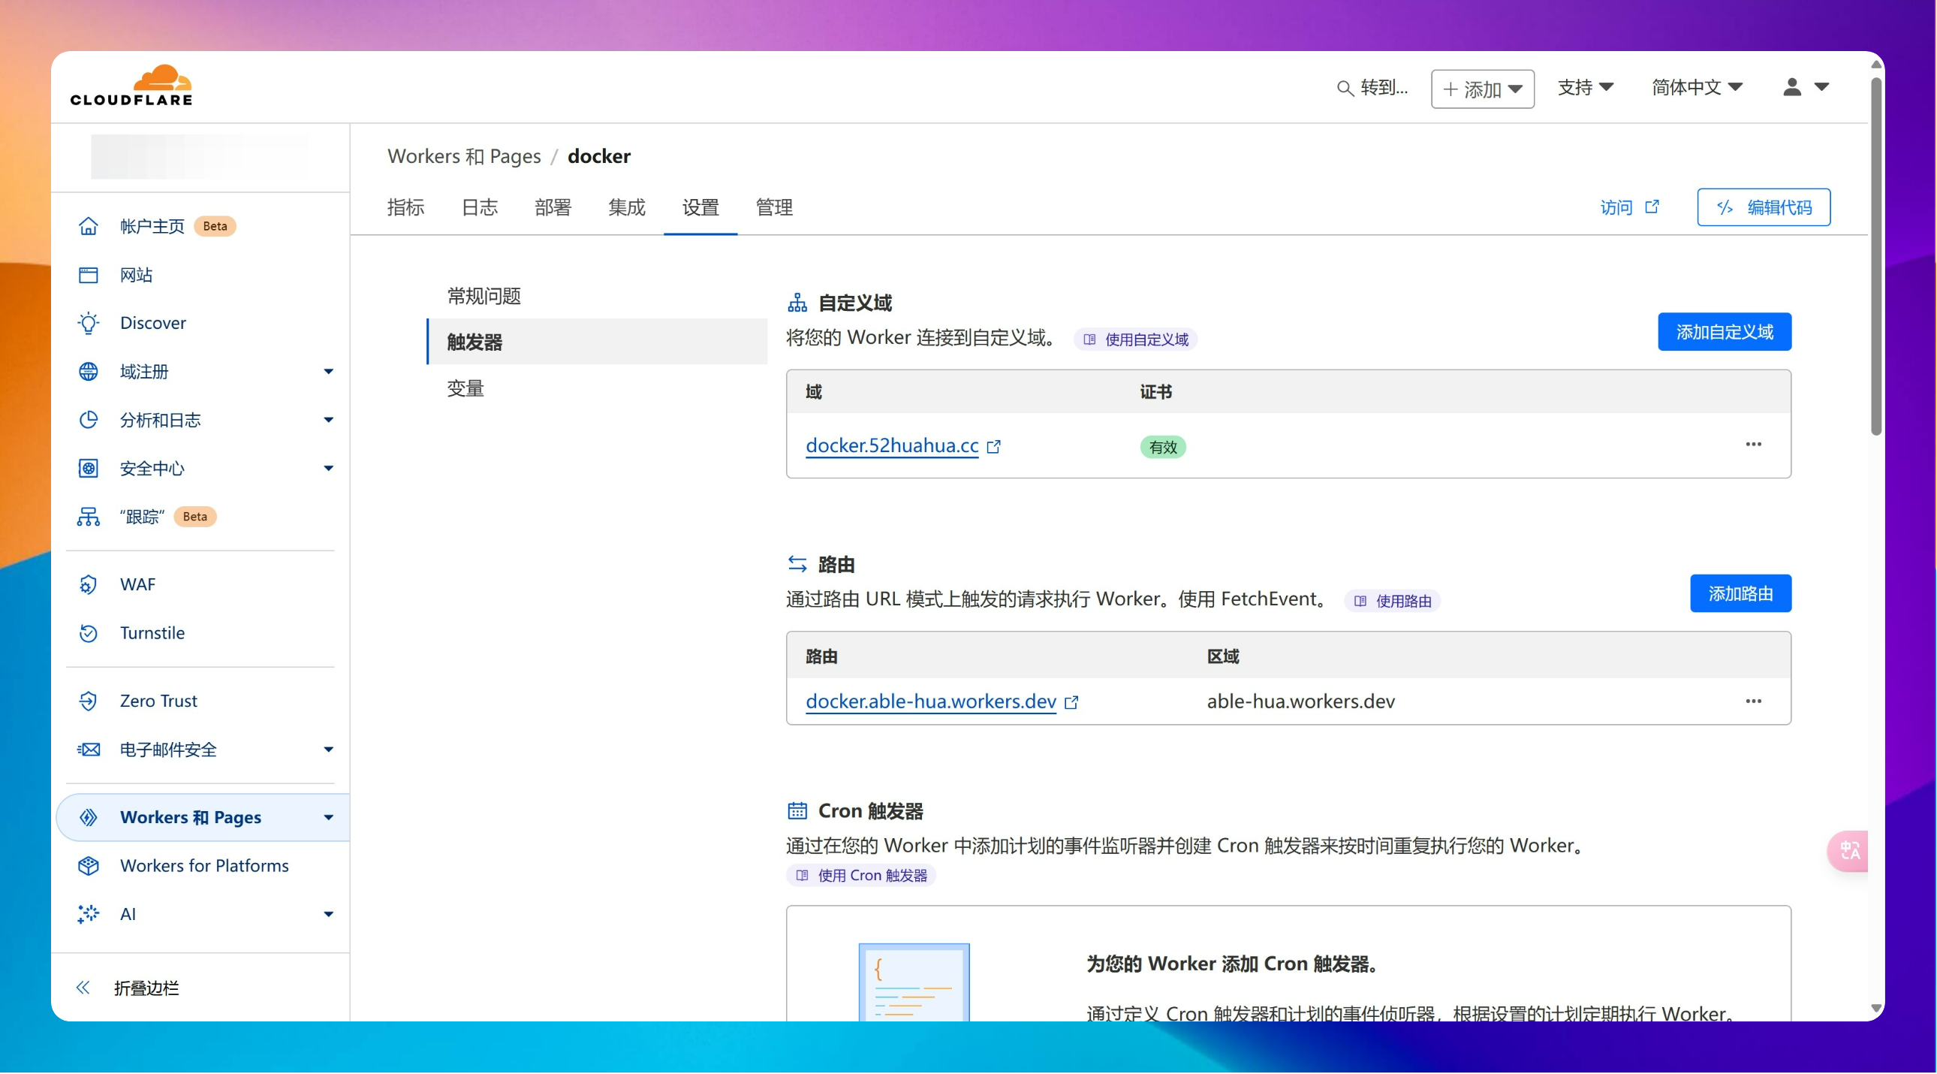Click the page vertical scrollbar thumb
1937x1074 pixels.
point(1876,255)
